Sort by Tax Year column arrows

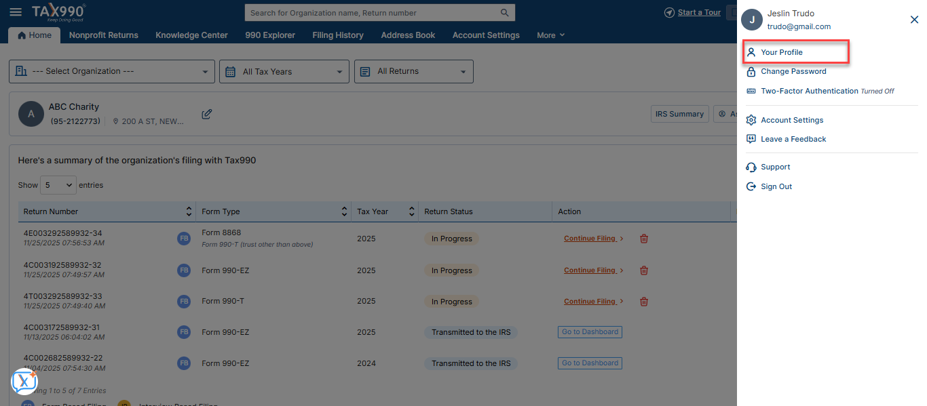411,211
